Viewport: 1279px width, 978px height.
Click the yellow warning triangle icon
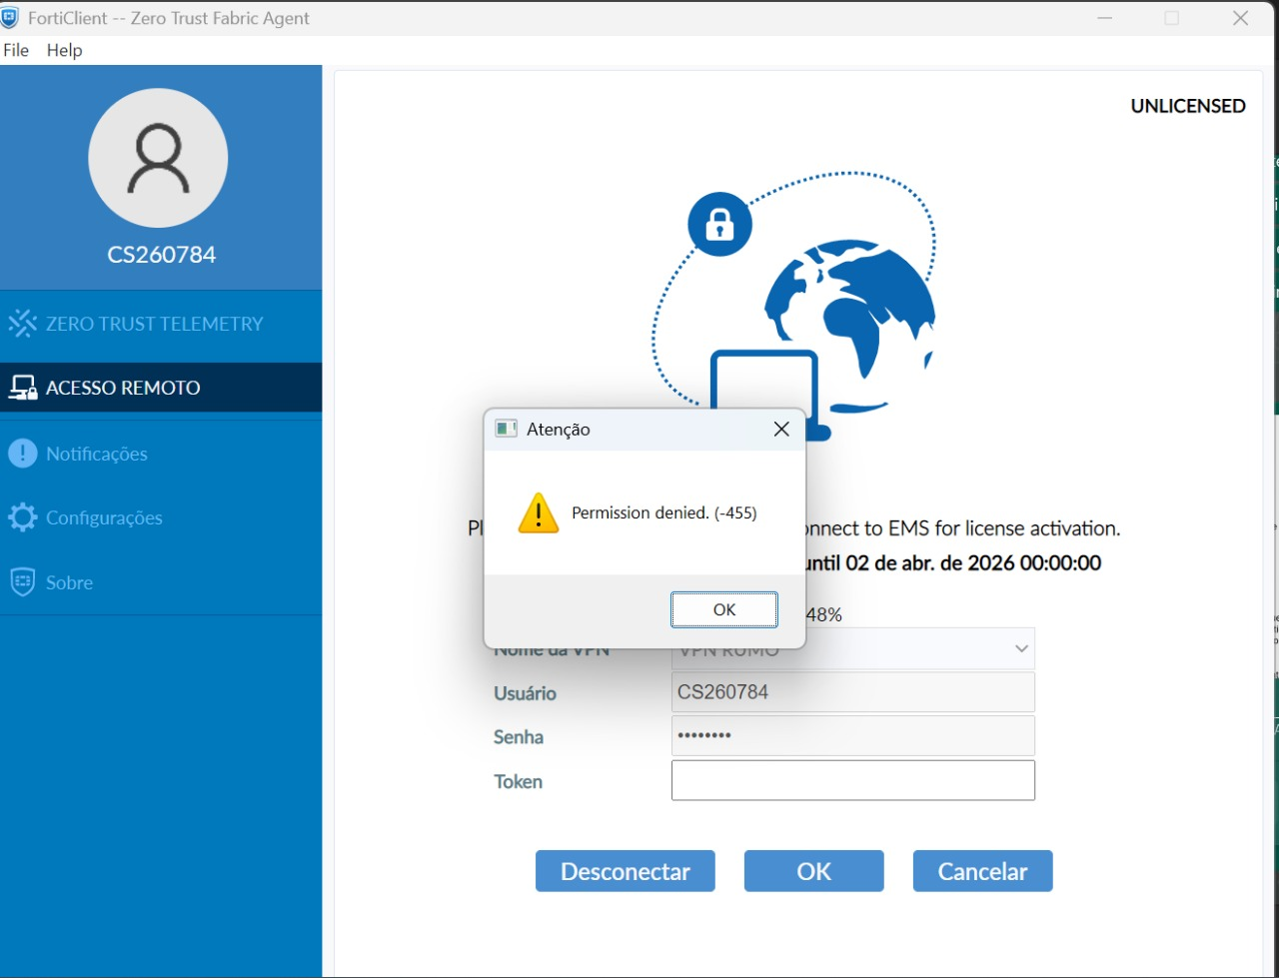coord(539,512)
